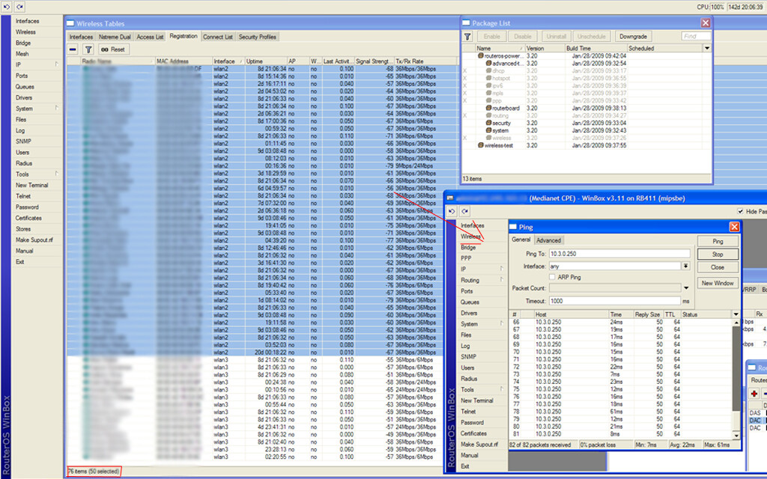Expand the Tools submenu in left sidebar
This screenshot has height=479, width=767.
click(x=56, y=174)
